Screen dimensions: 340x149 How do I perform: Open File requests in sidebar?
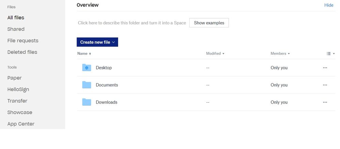[23, 41]
